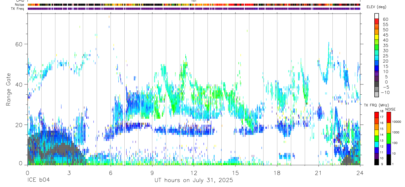This screenshot has height=187, width=405.
Task: Click the TX FRQ segment between 15 and 16
Action: [x=377, y=127]
